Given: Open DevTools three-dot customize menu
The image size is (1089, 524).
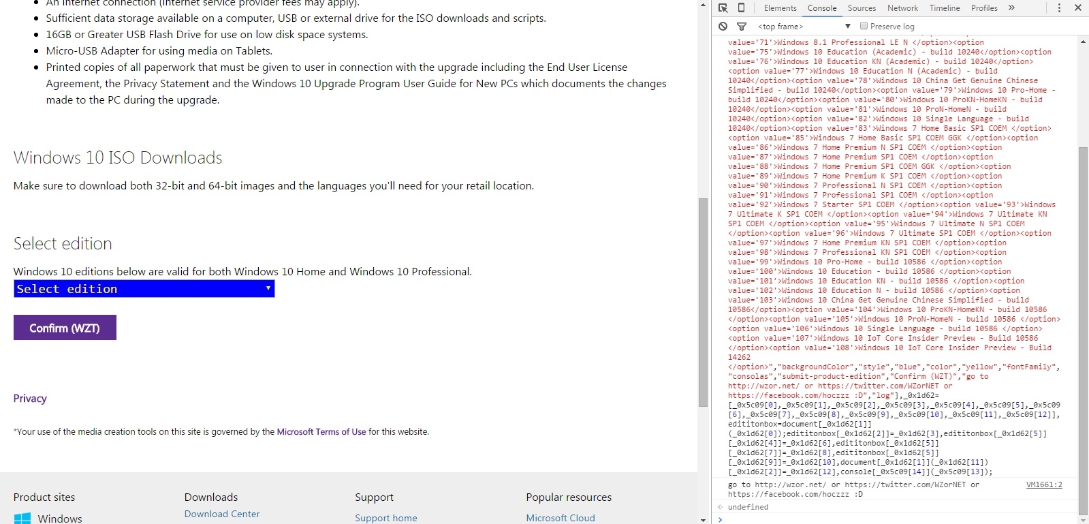Looking at the screenshot, I should click(1059, 8).
